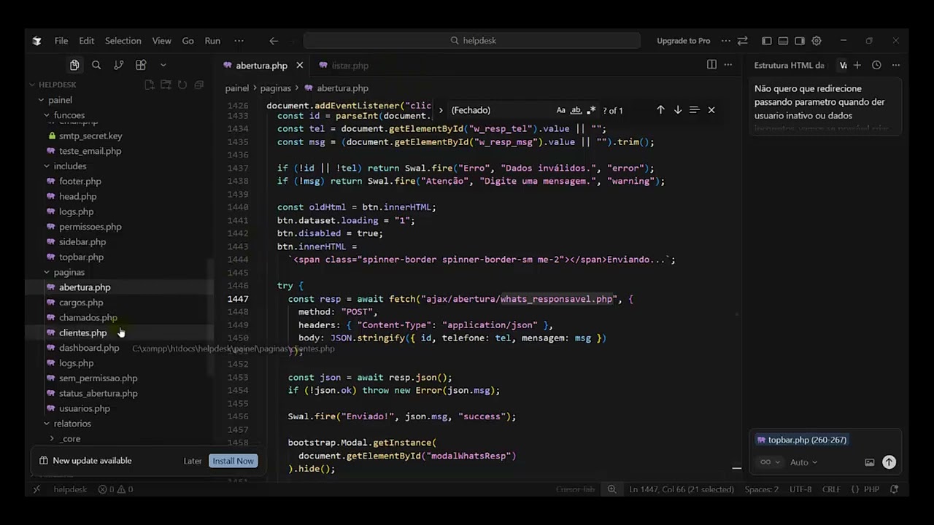Click Upgrade to Pro
Image resolution: width=934 pixels, height=525 pixels.
tap(684, 41)
